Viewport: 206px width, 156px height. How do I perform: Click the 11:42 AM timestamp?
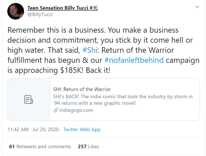18,130
